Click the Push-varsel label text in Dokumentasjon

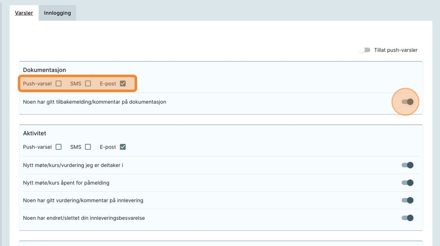coord(37,83)
